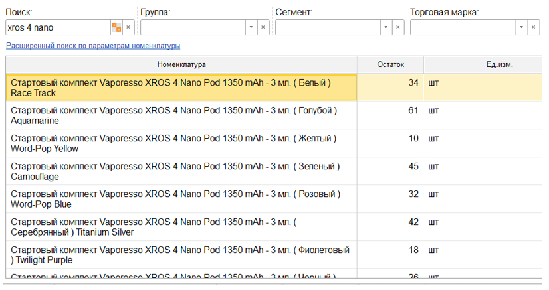Image resolution: width=549 pixels, height=290 pixels.
Task: Select the Серебрянный Titanium Silver row
Action: pos(181,227)
